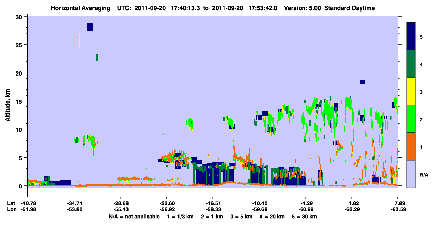Click legend text 'N/A = not applicable'
Viewport: 442px width, 226px height.
(134, 217)
